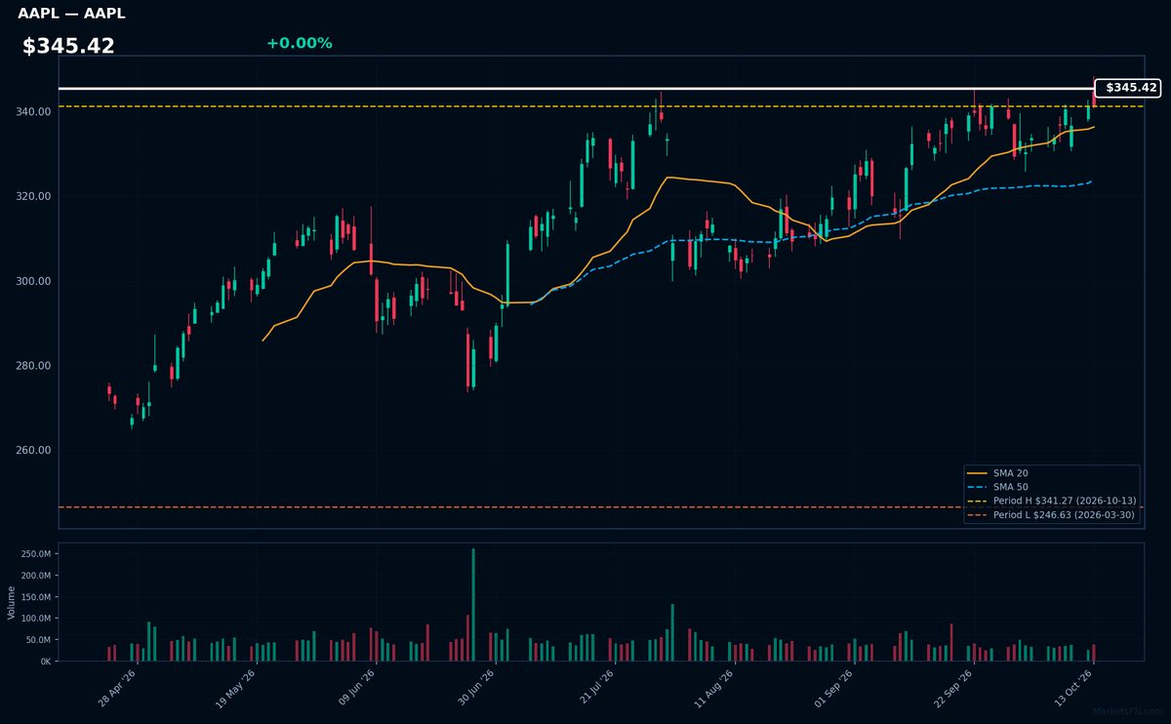1171x724 pixels.
Task: Click the 100.0M volume axis label
Action: point(36,619)
